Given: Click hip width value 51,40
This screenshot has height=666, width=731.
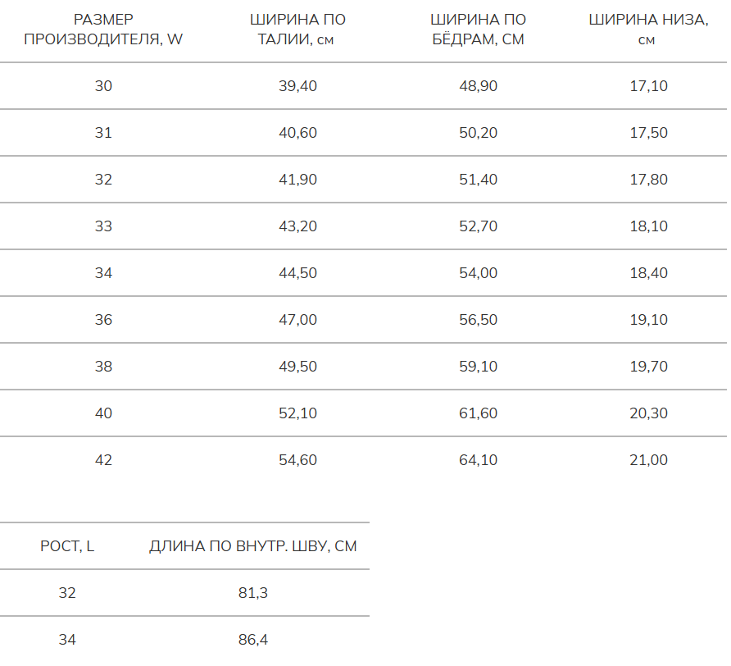Looking at the screenshot, I should pyautogui.click(x=478, y=180).
